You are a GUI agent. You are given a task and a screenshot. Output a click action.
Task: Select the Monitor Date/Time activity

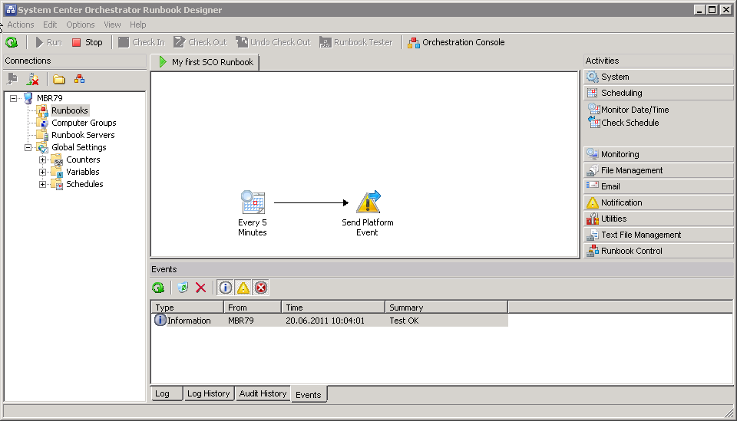(634, 110)
